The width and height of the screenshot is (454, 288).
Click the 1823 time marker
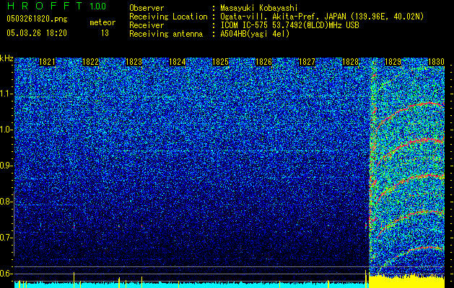(134, 62)
